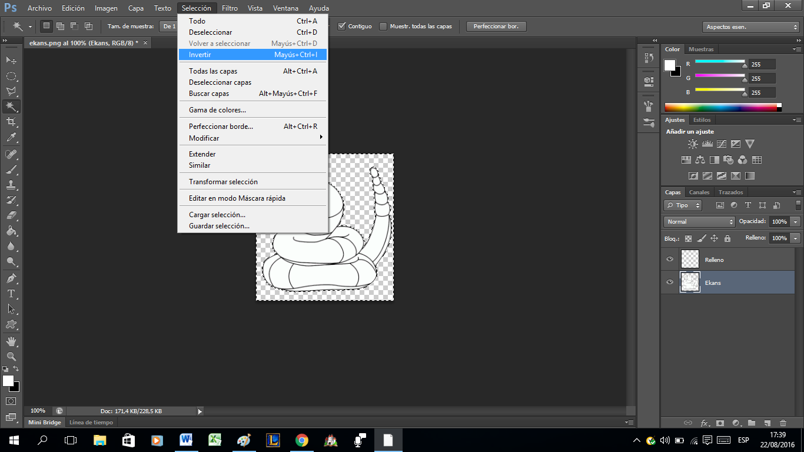Viewport: 804px width, 452px height.
Task: Select the History Brush tool
Action: click(x=11, y=200)
